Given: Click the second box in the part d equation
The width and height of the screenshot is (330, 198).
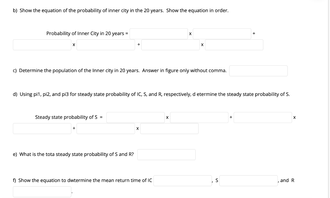Looking at the screenshot, I should [199, 117].
